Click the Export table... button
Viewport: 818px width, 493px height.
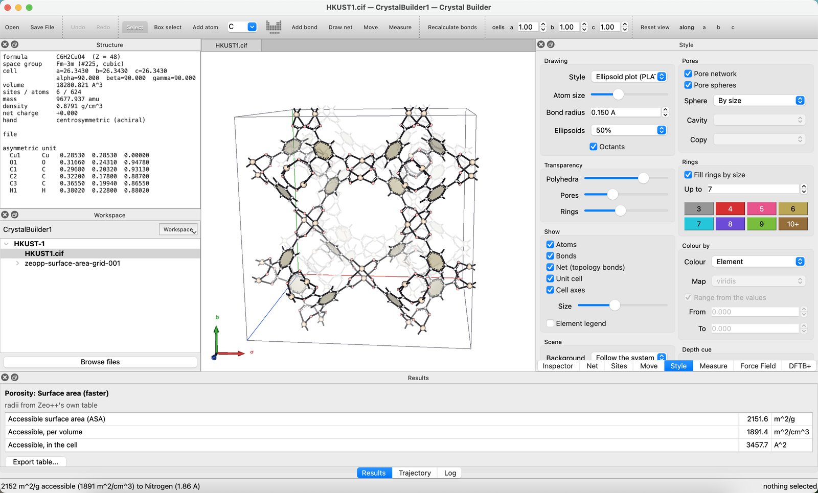coord(35,462)
